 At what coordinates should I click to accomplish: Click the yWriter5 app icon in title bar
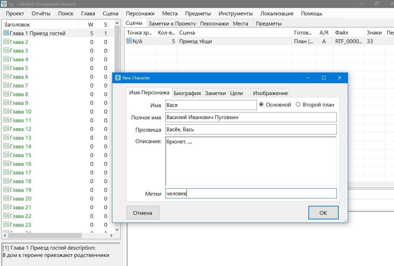point(4,4)
